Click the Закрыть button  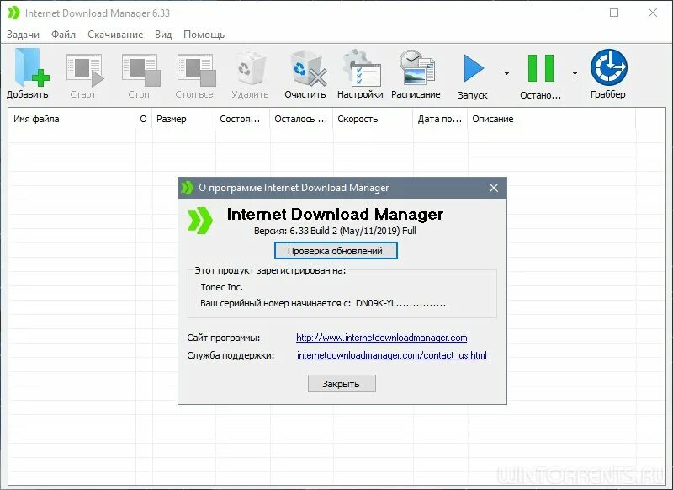[342, 384]
